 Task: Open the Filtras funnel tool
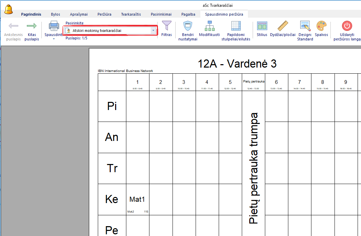coord(166,26)
